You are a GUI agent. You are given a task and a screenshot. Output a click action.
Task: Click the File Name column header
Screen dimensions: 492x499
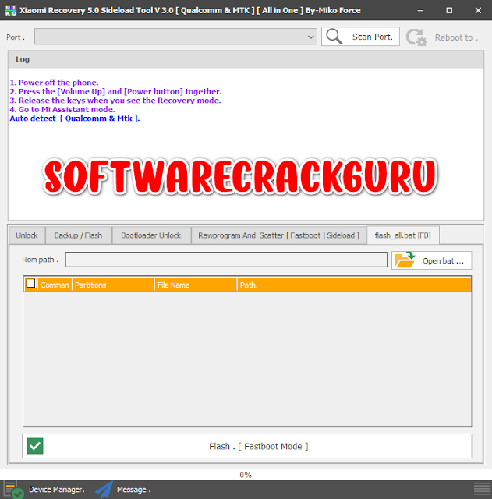pyautogui.click(x=196, y=285)
